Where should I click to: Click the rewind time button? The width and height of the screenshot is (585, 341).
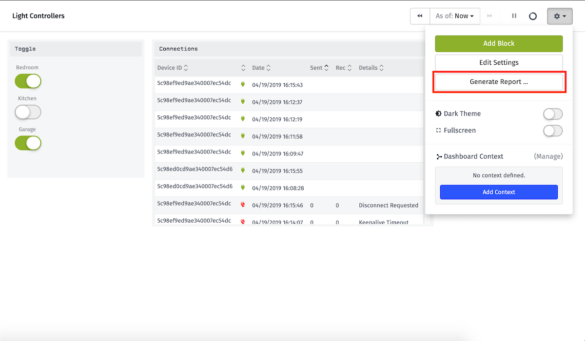[x=420, y=16]
